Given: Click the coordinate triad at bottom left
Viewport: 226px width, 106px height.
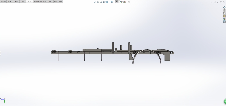Looking at the screenshot, I should [x=3, y=100].
